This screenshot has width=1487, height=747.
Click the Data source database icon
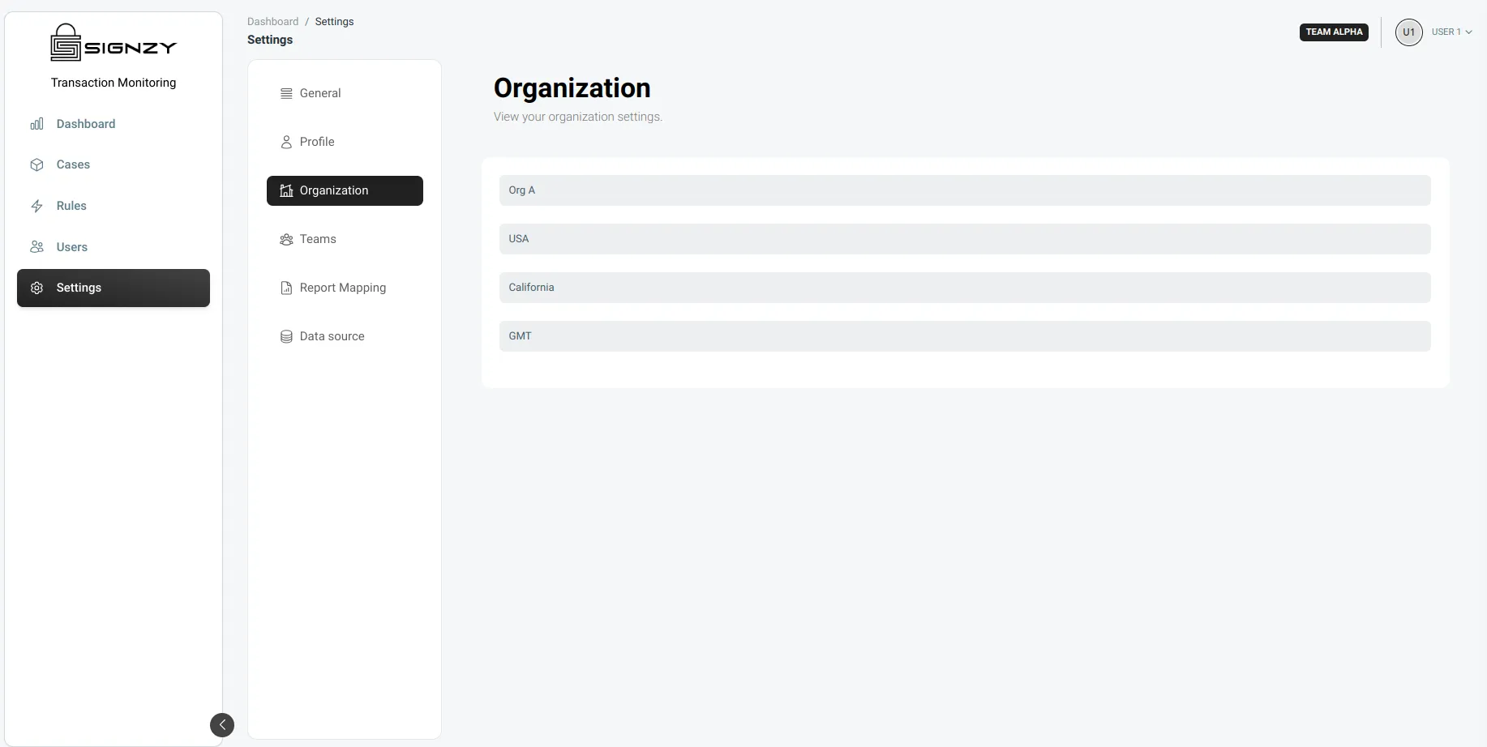(286, 336)
